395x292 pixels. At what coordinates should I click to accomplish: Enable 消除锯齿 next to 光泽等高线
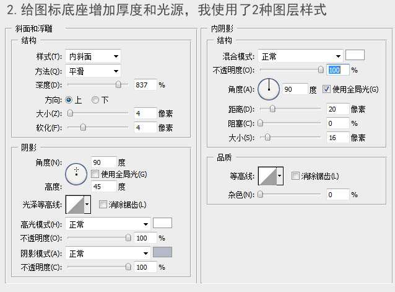[103, 204]
